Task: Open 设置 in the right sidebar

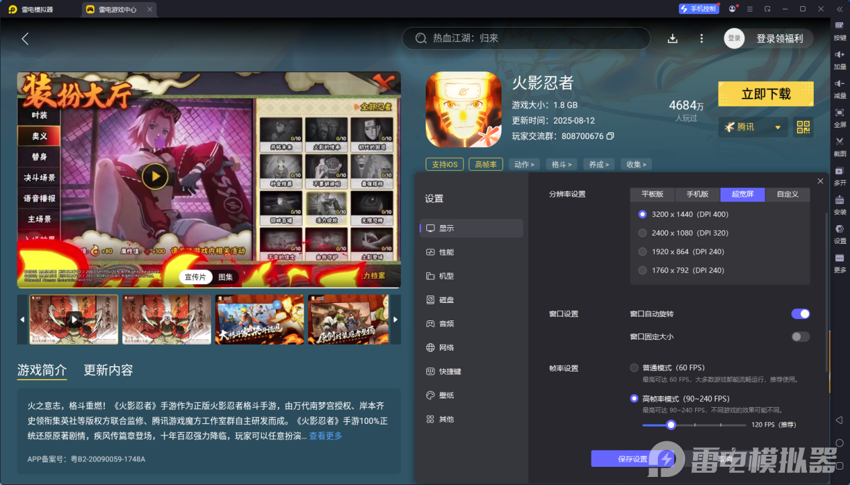Action: pyautogui.click(x=839, y=233)
